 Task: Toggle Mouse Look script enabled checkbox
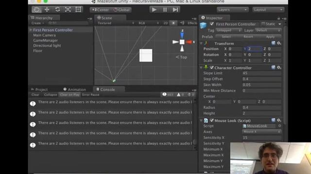pyautogui.click(x=212, y=120)
